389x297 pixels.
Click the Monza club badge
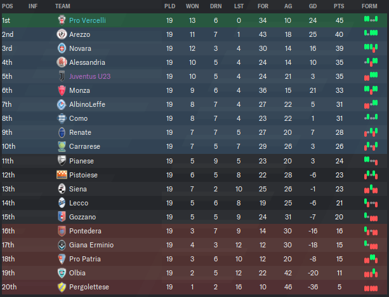tap(62, 90)
